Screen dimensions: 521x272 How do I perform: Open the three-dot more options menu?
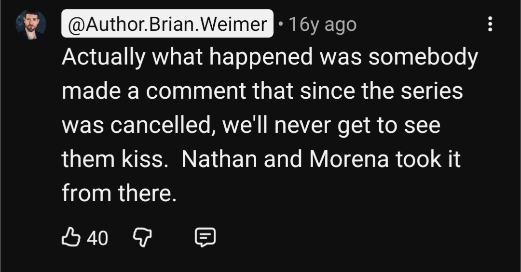(x=490, y=24)
